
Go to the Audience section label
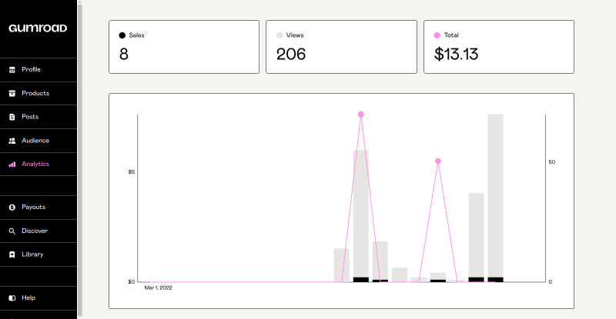(35, 141)
